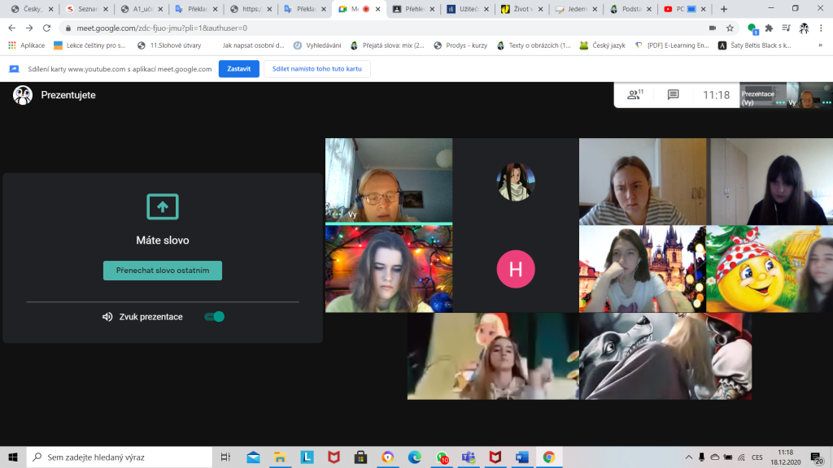Open Microsoft Store on the taskbar
This screenshot has width=833, height=468.
[360, 457]
